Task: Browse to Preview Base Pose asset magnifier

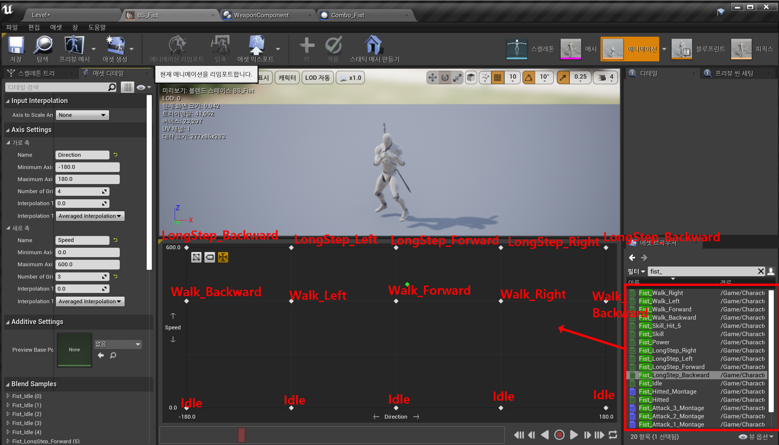Action: 113,355
